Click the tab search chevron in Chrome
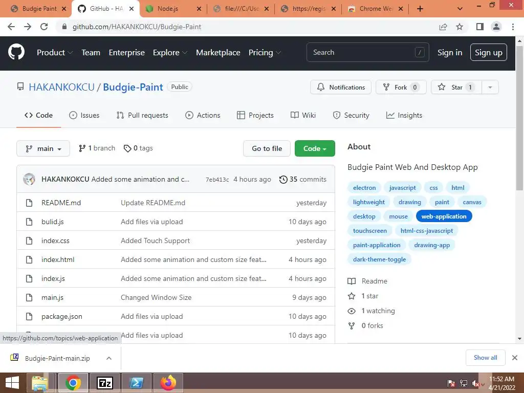 click(460, 9)
